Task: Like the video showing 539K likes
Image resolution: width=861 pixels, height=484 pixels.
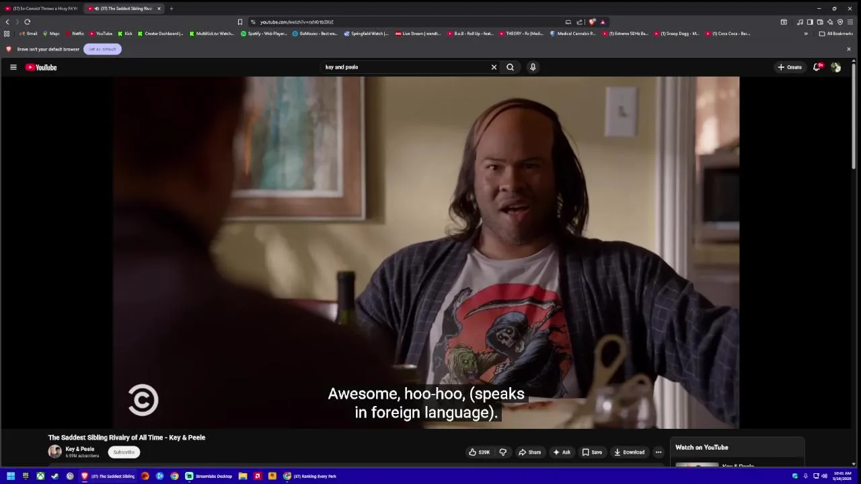Action: (480, 452)
